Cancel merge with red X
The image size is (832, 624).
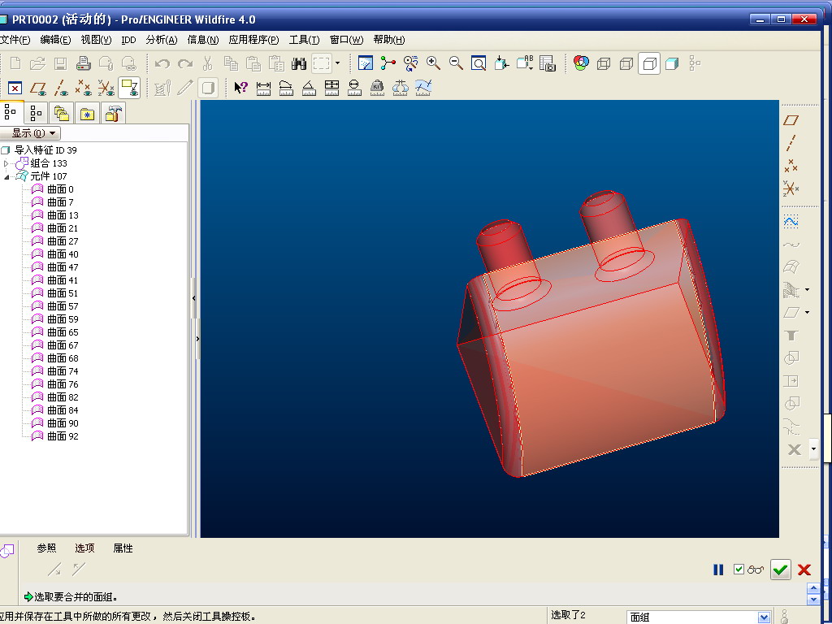(x=804, y=570)
